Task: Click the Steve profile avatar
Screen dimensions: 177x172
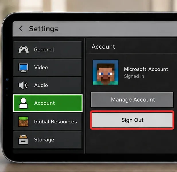Action: (106, 72)
